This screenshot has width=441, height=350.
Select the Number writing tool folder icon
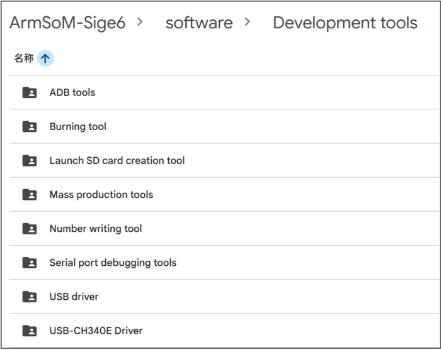click(x=30, y=229)
